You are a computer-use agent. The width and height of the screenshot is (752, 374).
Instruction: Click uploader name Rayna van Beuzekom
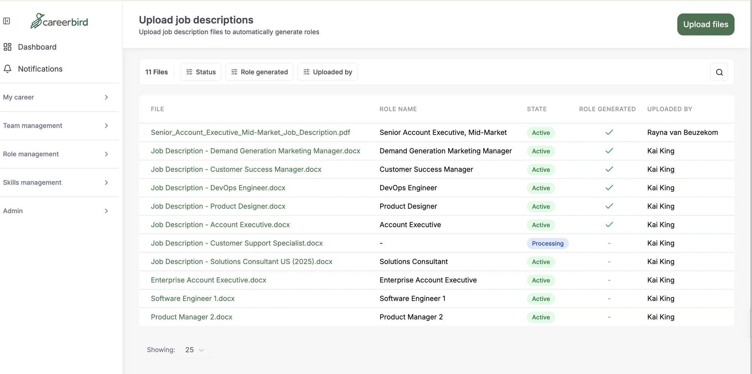pyautogui.click(x=682, y=133)
